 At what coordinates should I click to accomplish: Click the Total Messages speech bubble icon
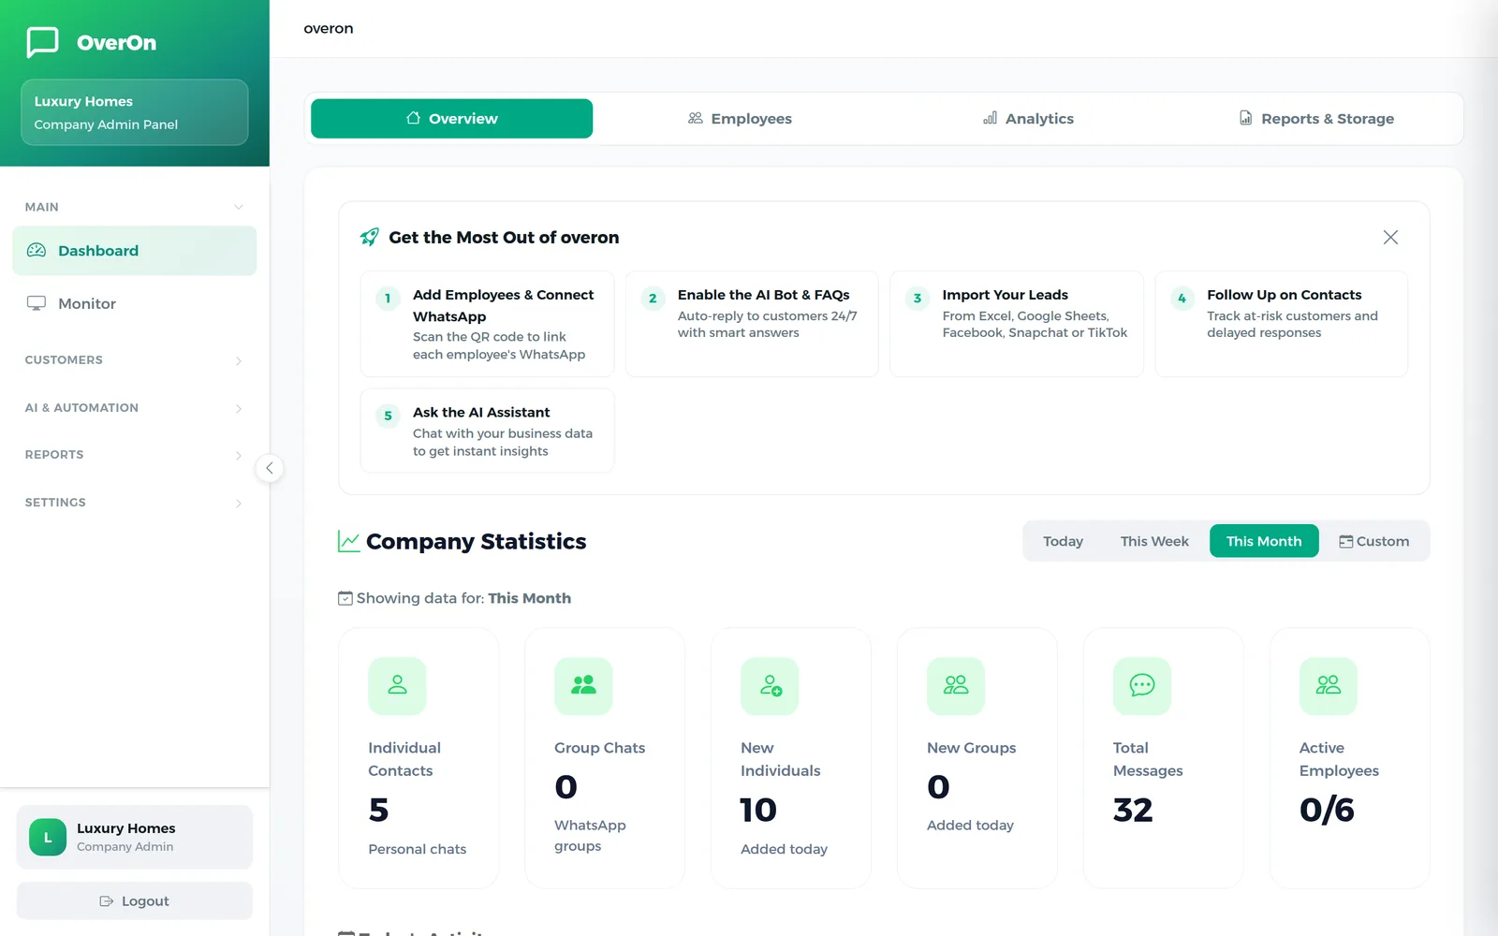tap(1142, 685)
